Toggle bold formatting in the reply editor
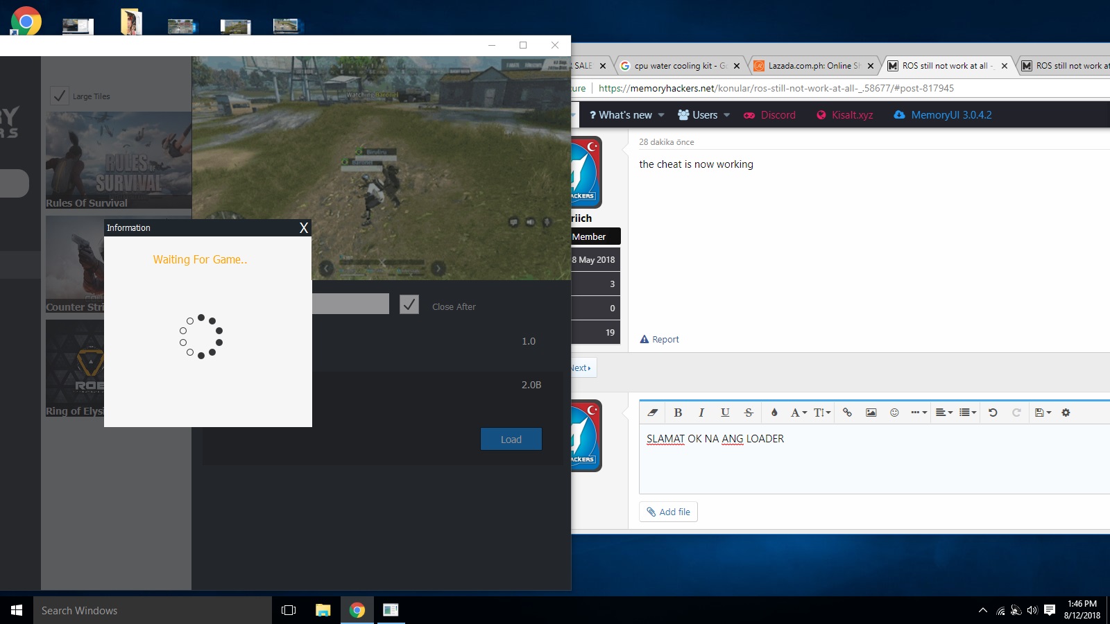Image resolution: width=1110 pixels, height=624 pixels. coord(678,413)
